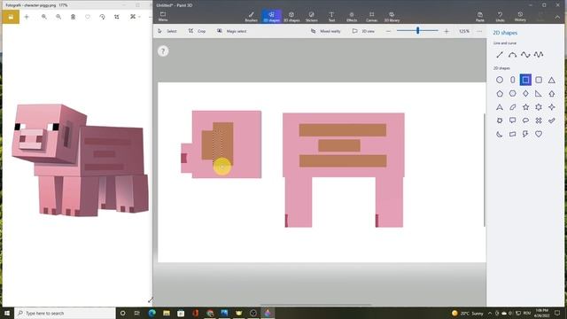Open the History panel

(x=520, y=17)
